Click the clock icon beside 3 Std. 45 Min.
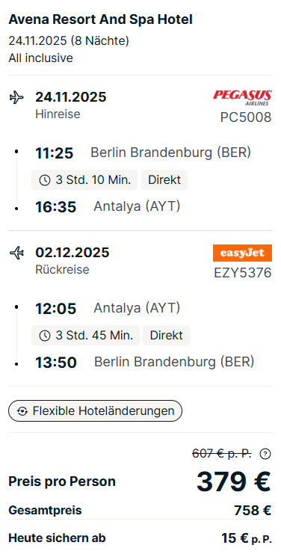This screenshot has height=557, width=281. (x=44, y=336)
